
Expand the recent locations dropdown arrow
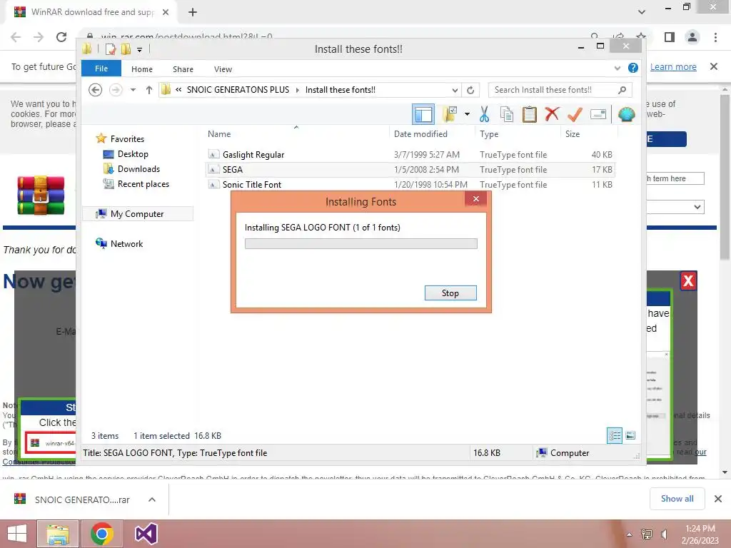tap(133, 89)
